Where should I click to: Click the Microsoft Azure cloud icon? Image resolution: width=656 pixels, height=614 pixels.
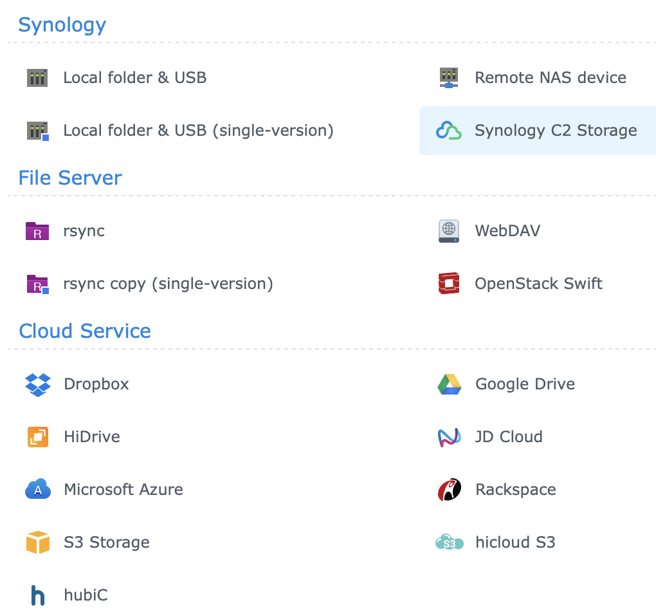[x=37, y=490]
